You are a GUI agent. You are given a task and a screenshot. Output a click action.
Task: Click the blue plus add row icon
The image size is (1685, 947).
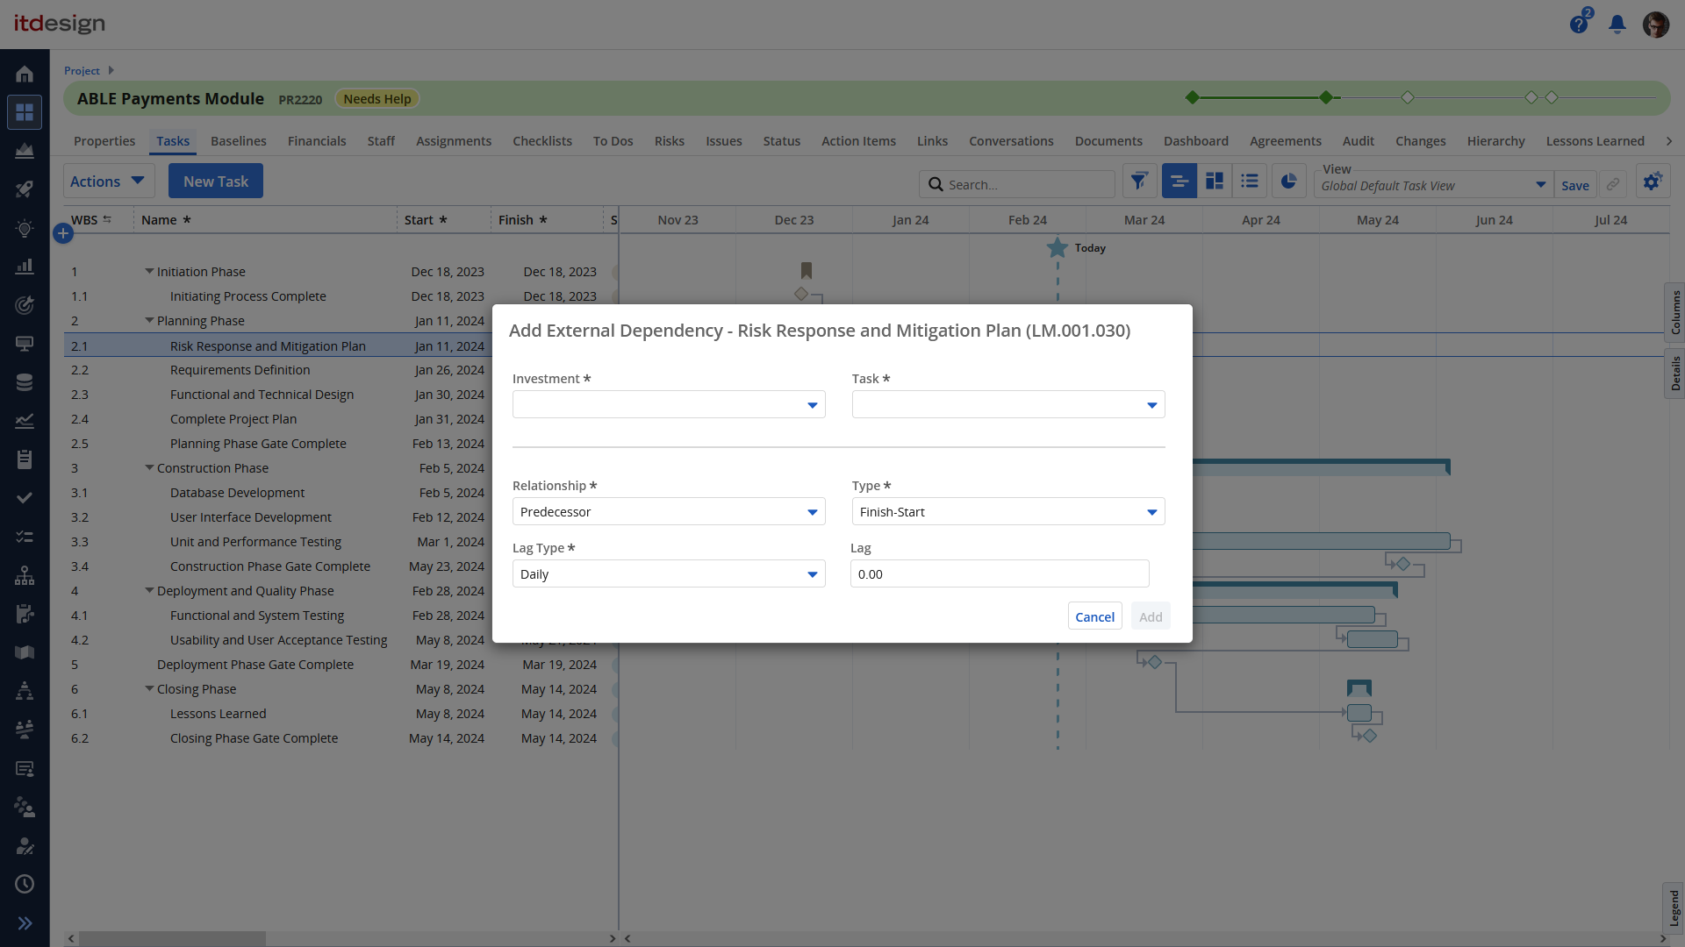coord(63,233)
